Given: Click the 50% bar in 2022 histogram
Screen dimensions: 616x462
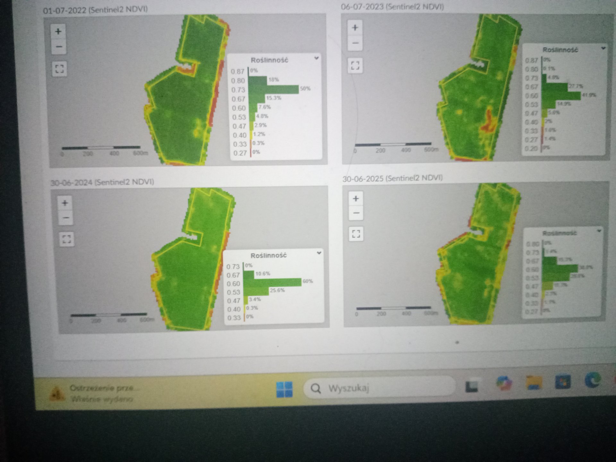Looking at the screenshot, I should [x=273, y=90].
